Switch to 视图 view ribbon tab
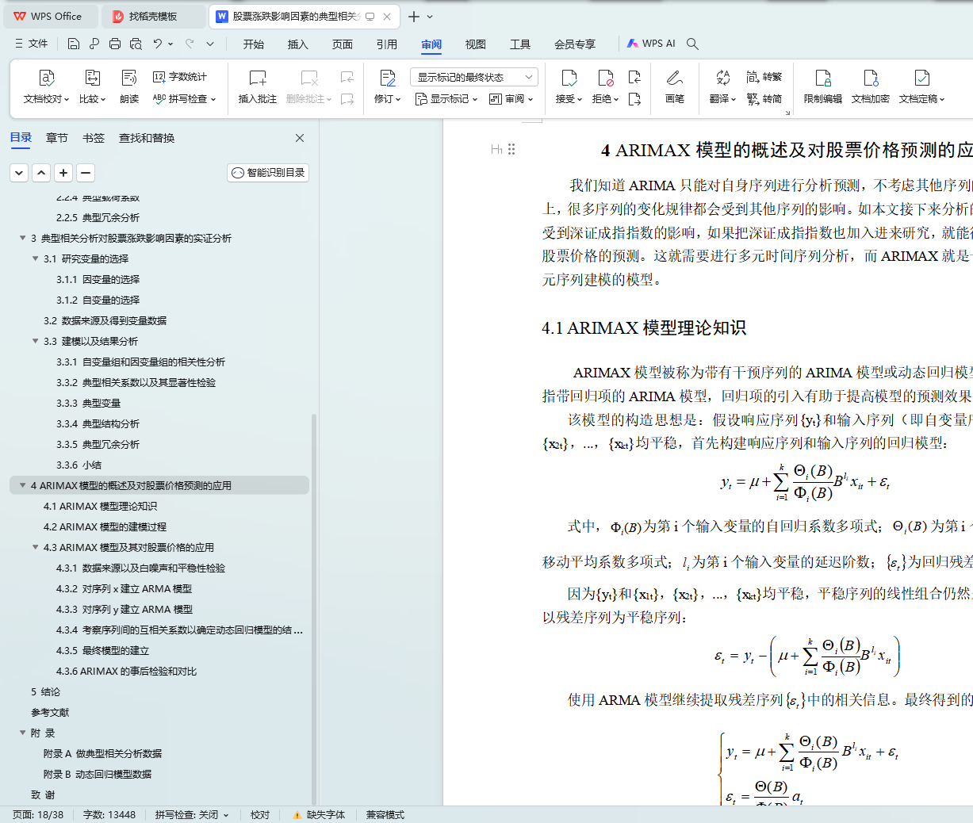The width and height of the screenshot is (973, 823). point(476,44)
